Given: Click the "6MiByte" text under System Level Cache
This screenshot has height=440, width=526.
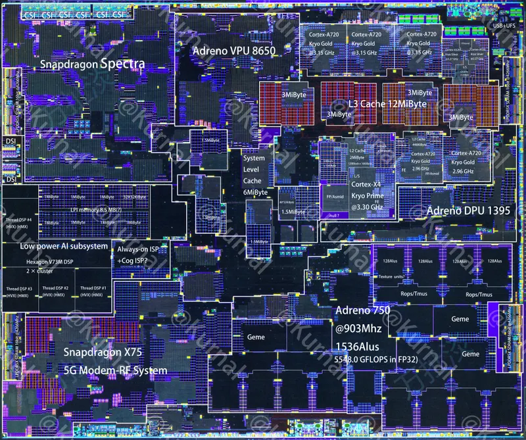Looking at the screenshot, I should (x=255, y=192).
